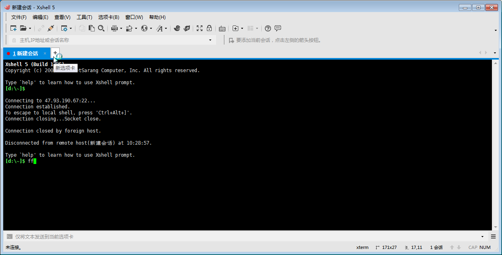This screenshot has height=255, width=502.
Task: Open the 文件(F) menu
Action: click(x=19, y=17)
